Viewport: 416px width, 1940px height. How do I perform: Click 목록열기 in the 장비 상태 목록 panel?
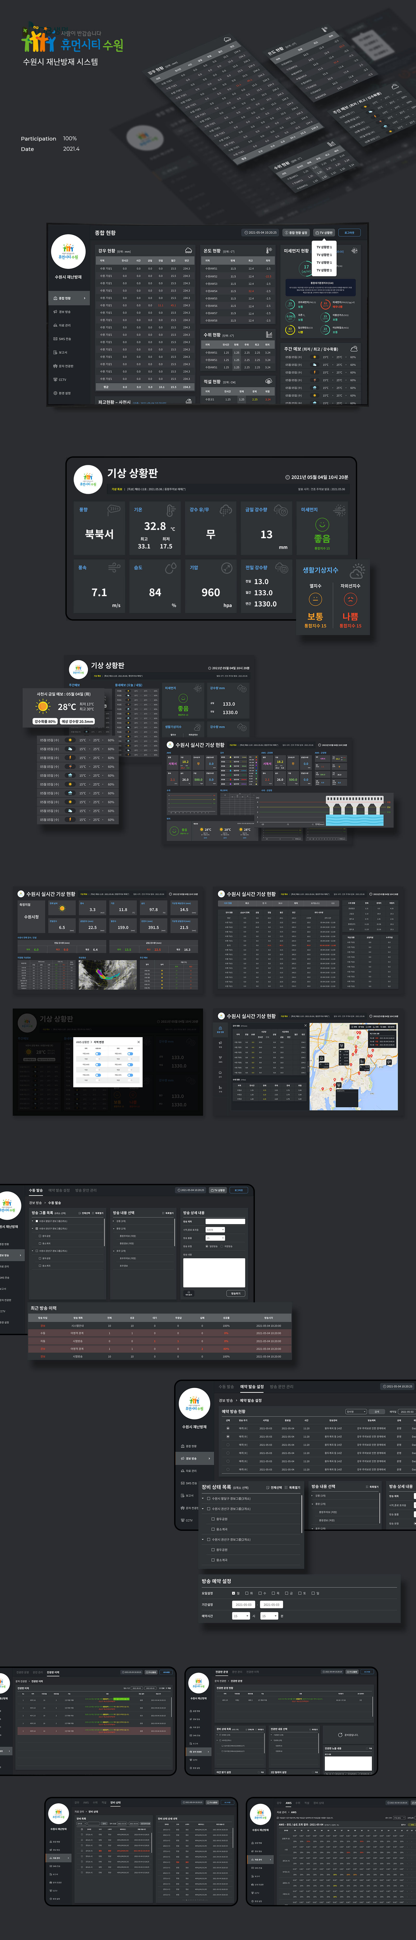(292, 1487)
